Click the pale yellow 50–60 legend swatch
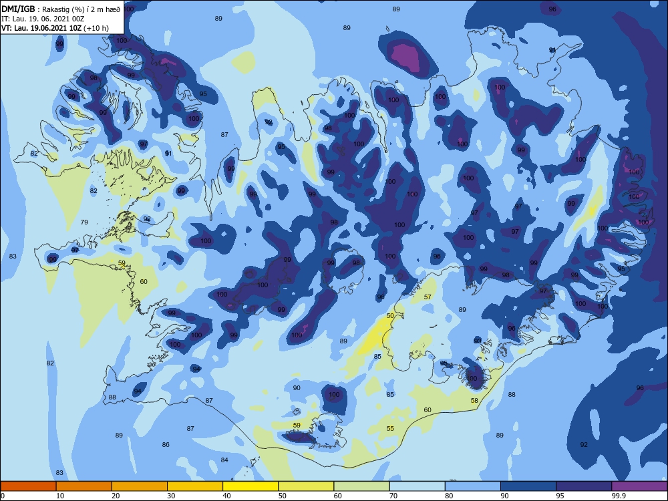Viewport: 668px width, 501px height. pyautogui.click(x=307, y=486)
